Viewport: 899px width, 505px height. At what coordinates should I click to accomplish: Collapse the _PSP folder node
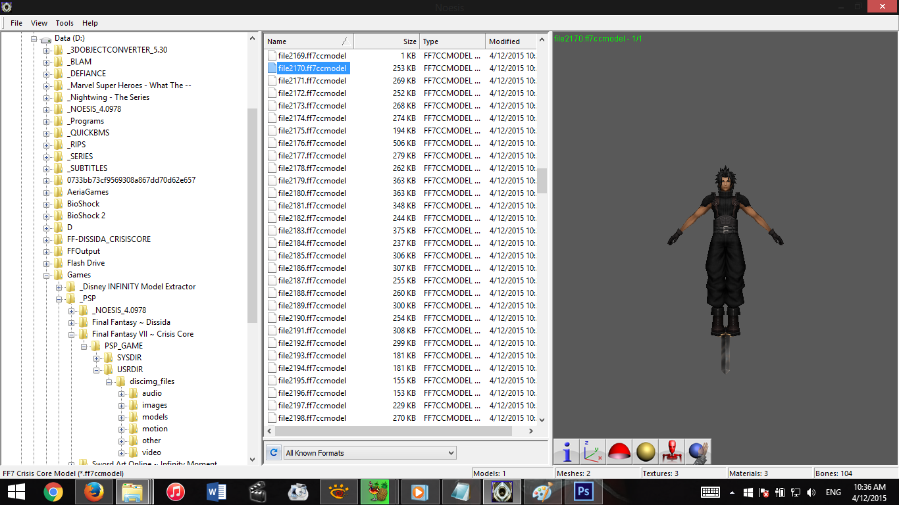[59, 299]
